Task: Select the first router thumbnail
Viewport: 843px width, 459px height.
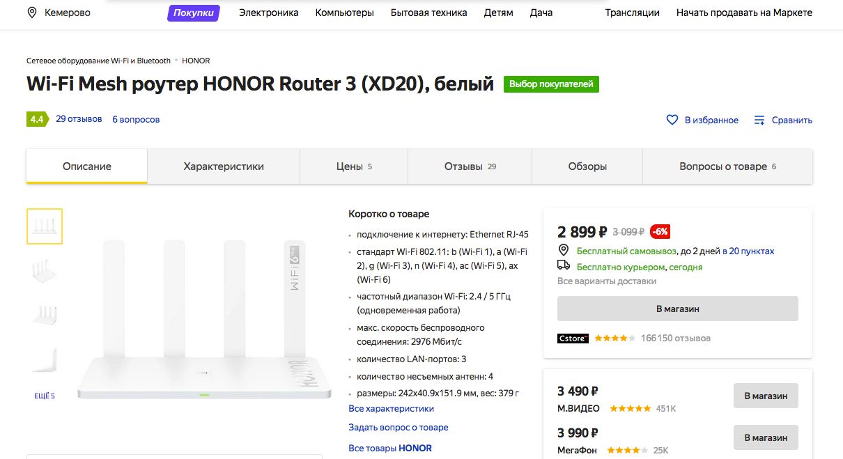Action: coord(45,226)
